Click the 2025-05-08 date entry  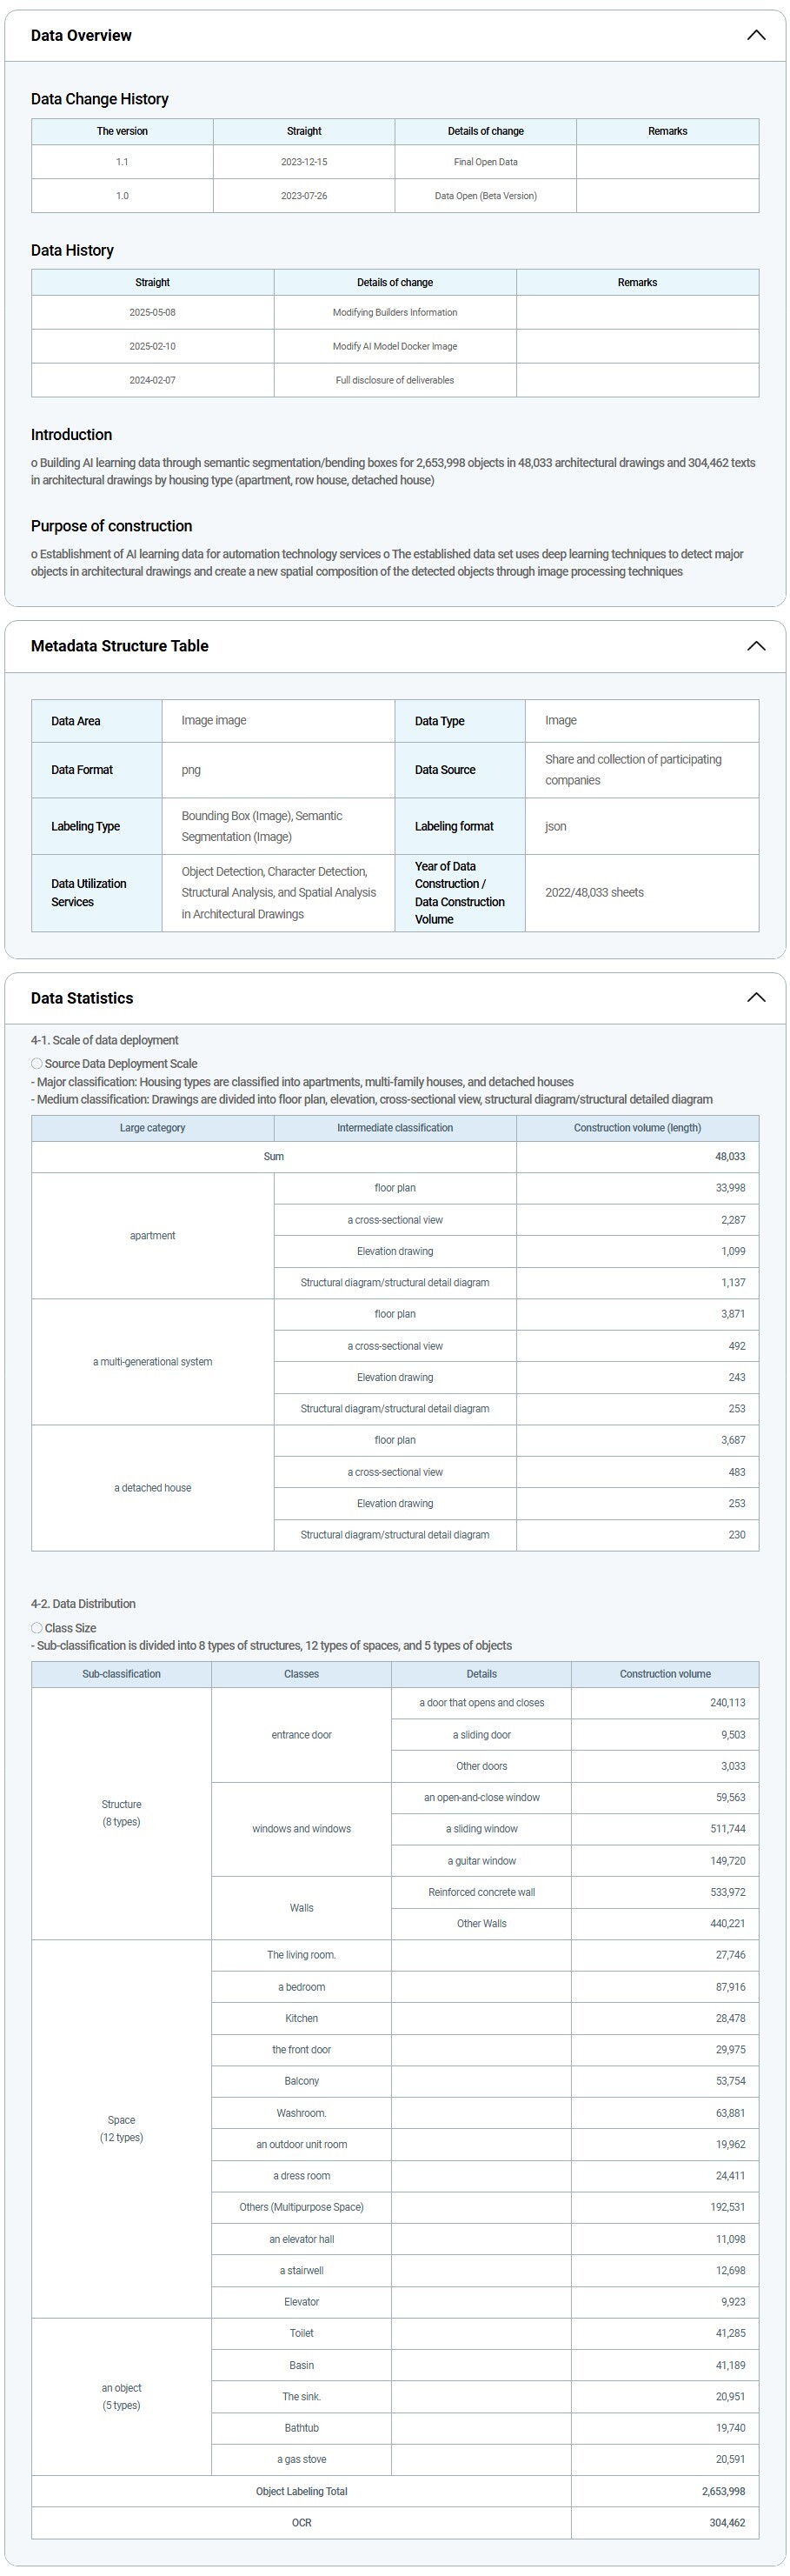pos(152,312)
